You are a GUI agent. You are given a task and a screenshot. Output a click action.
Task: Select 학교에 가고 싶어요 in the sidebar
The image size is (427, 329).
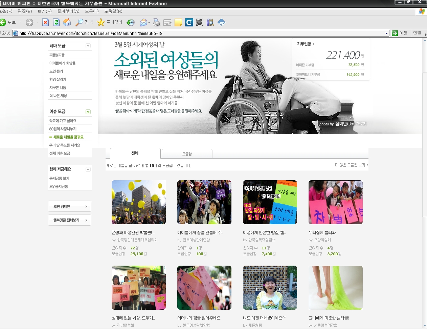pos(63,121)
